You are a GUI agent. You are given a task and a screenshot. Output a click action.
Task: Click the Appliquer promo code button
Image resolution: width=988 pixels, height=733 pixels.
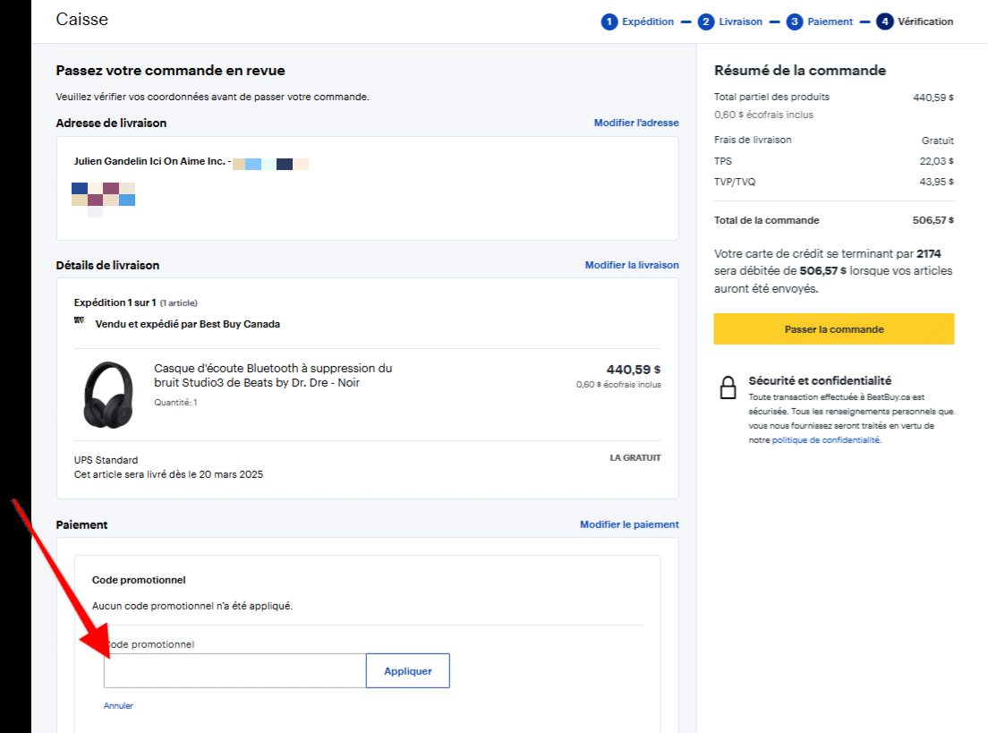(408, 670)
